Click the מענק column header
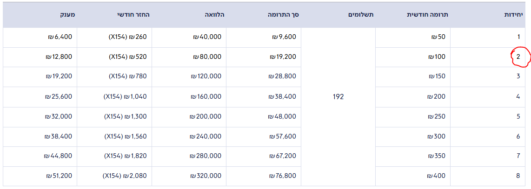This screenshot has width=531, height=189. (66, 15)
